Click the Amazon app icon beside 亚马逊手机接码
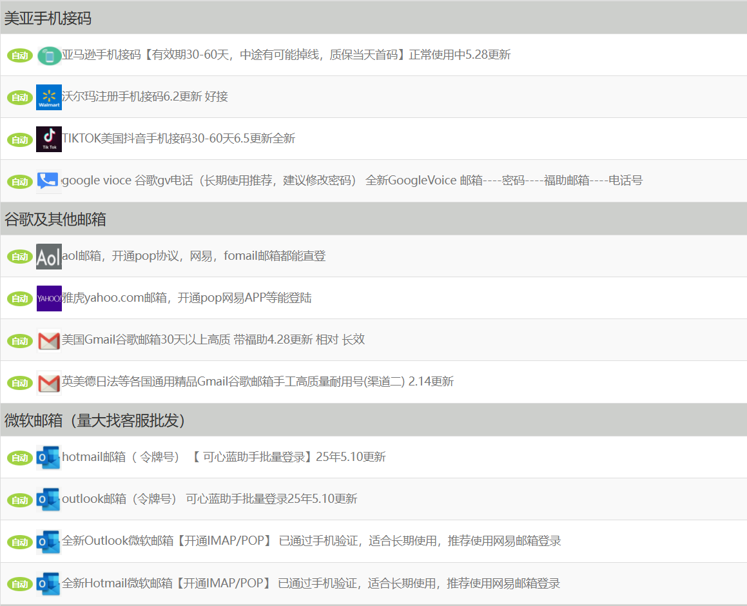 [48, 55]
